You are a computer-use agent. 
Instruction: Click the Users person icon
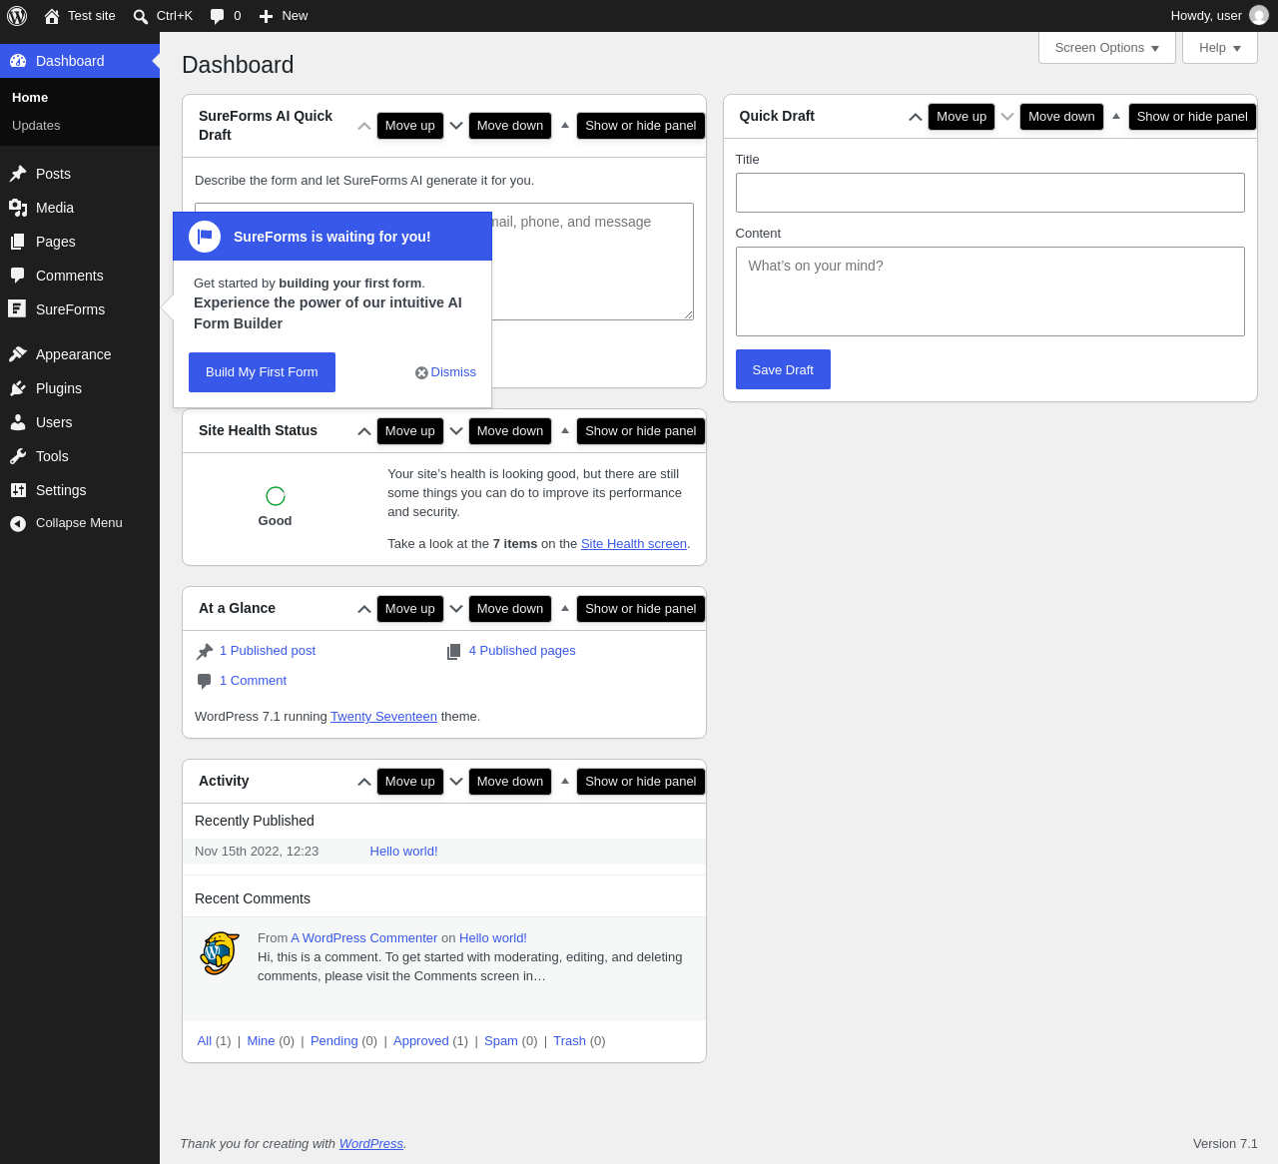tap(18, 422)
